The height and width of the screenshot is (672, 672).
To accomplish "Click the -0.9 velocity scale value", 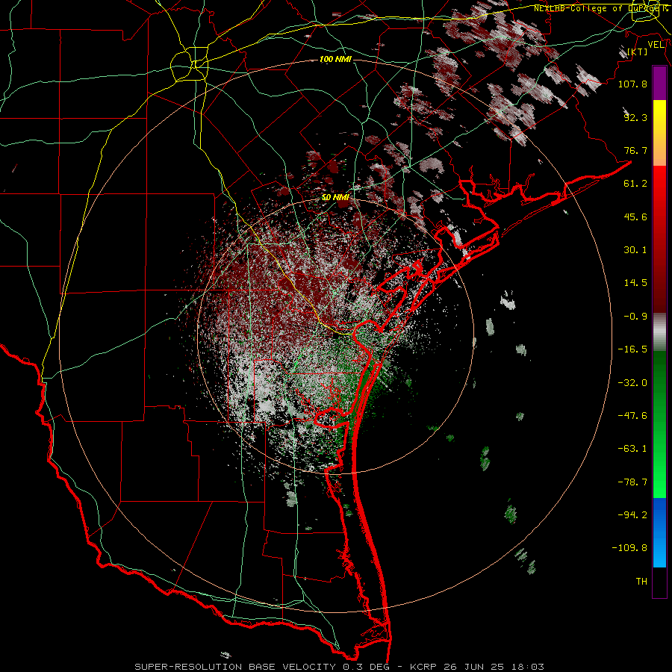I will pos(635,317).
